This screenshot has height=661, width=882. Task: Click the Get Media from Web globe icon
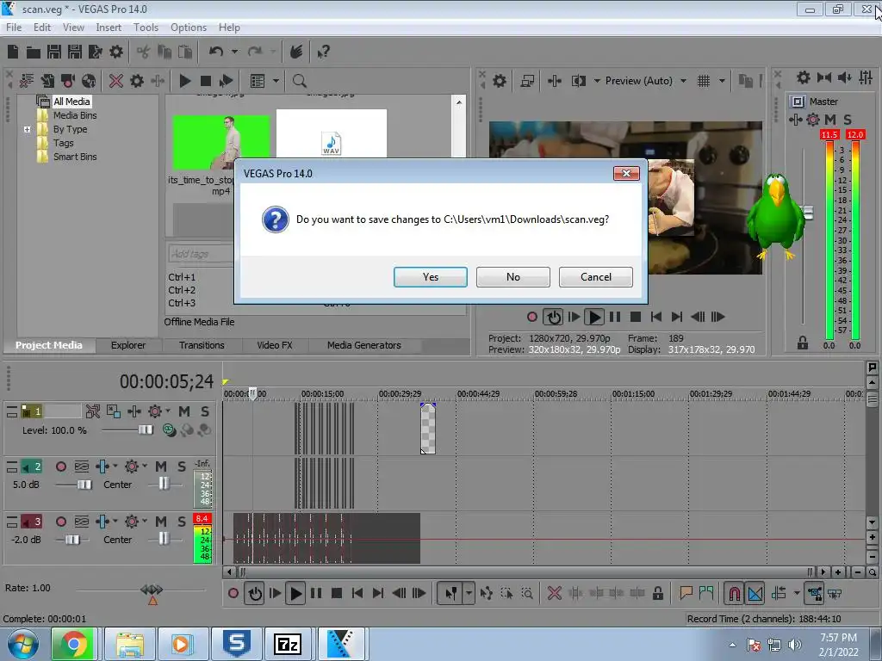(89, 81)
